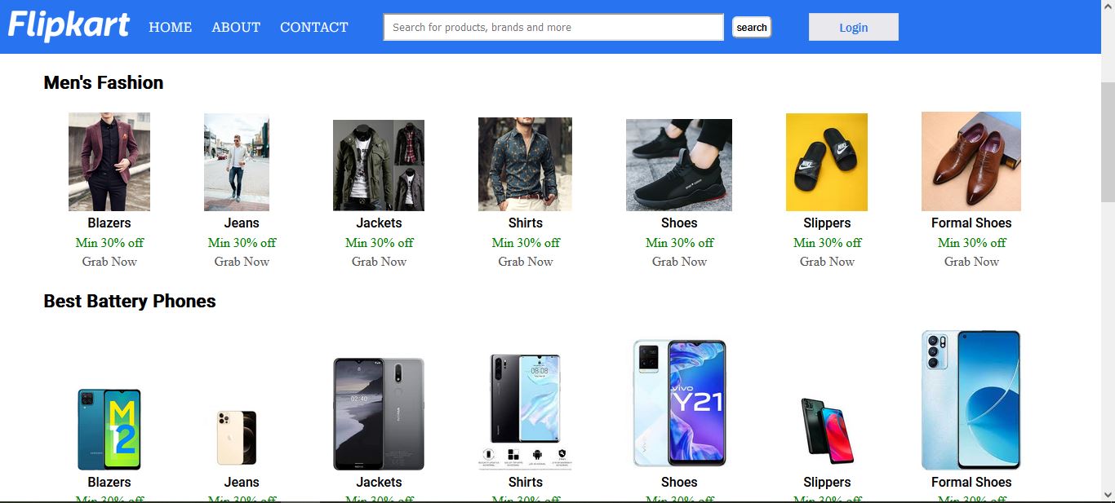Click inside the product search field
The height and width of the screenshot is (503, 1115).
click(553, 27)
